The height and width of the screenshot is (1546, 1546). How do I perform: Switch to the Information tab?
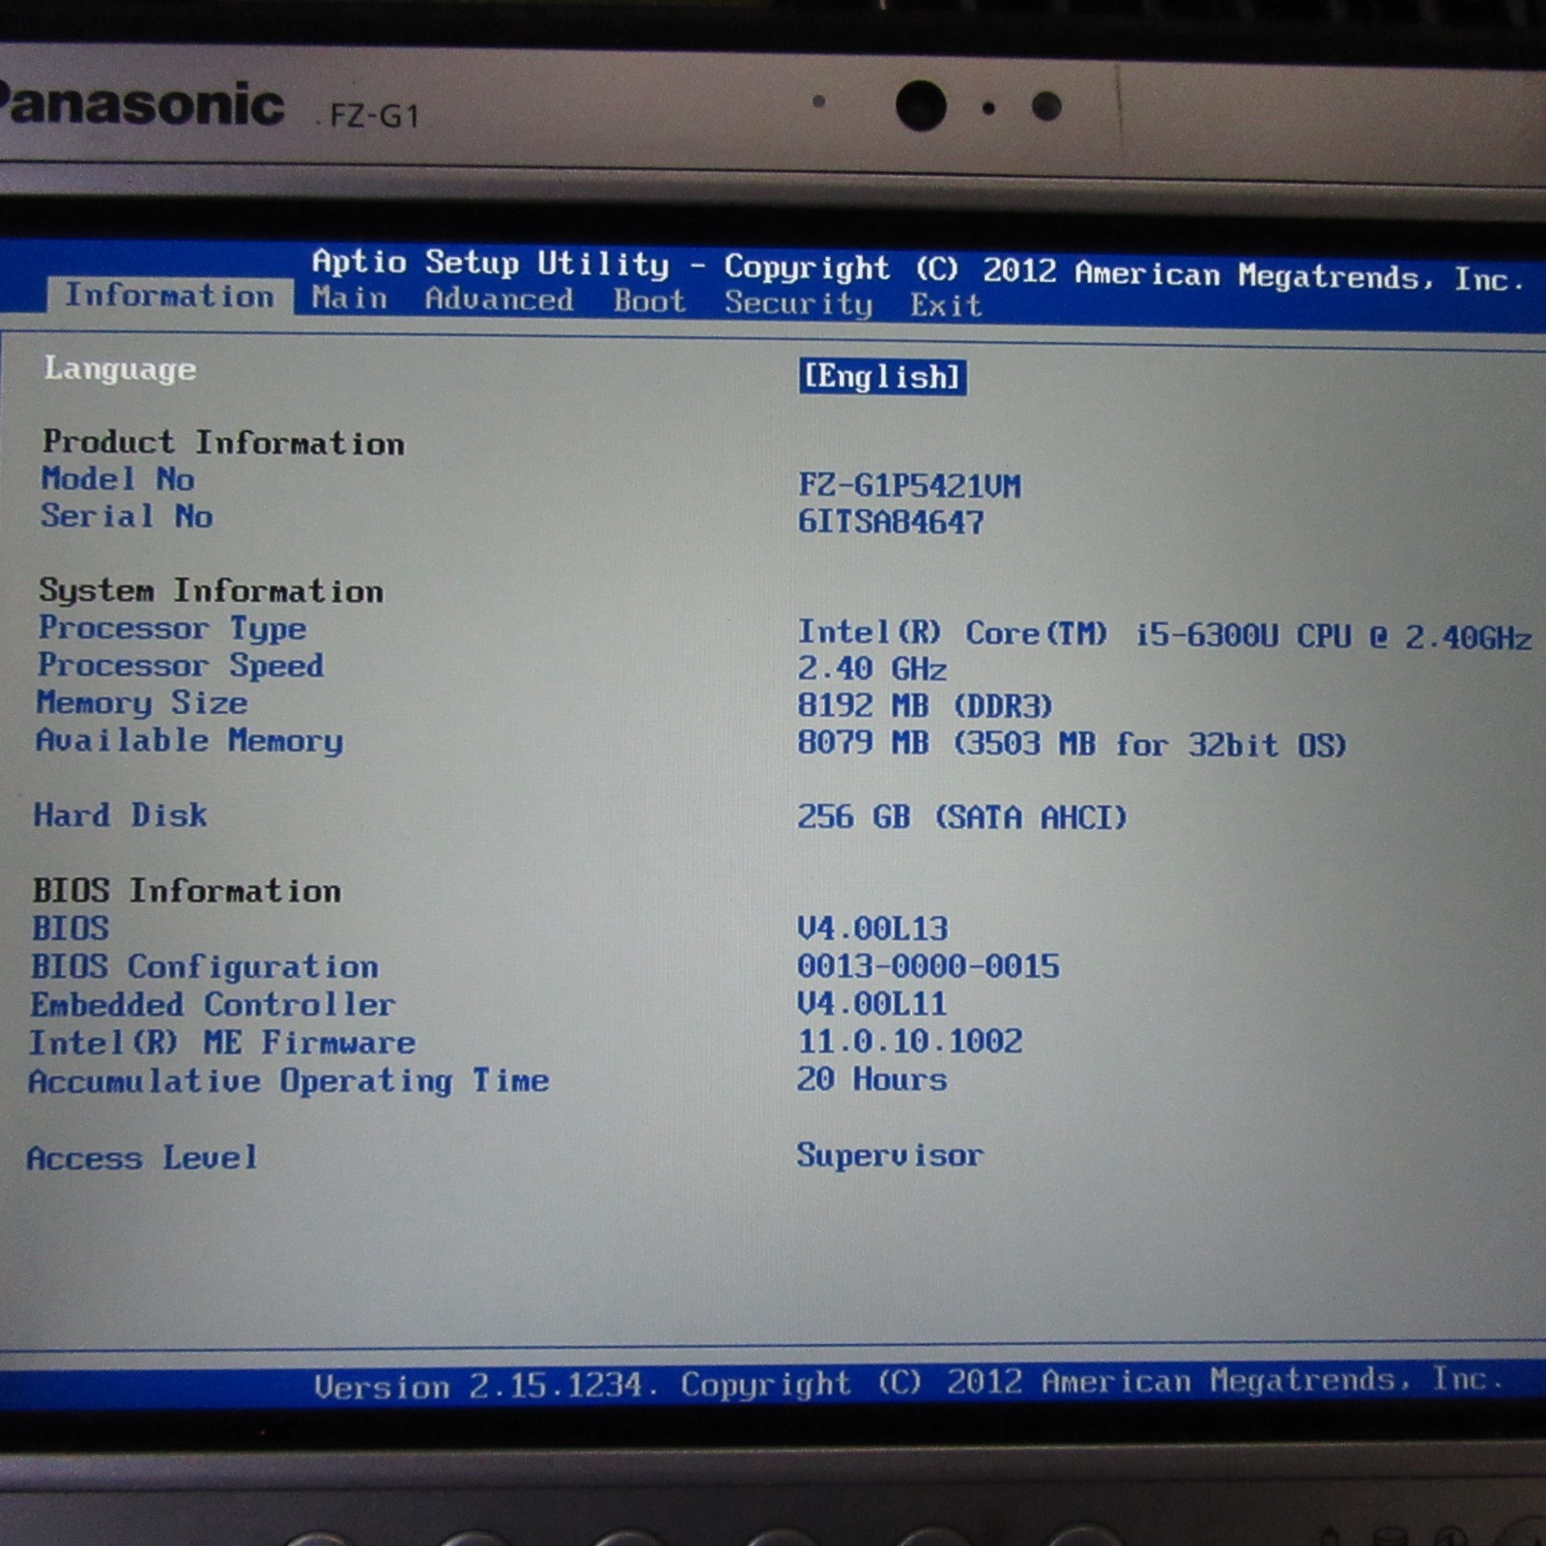point(169,296)
